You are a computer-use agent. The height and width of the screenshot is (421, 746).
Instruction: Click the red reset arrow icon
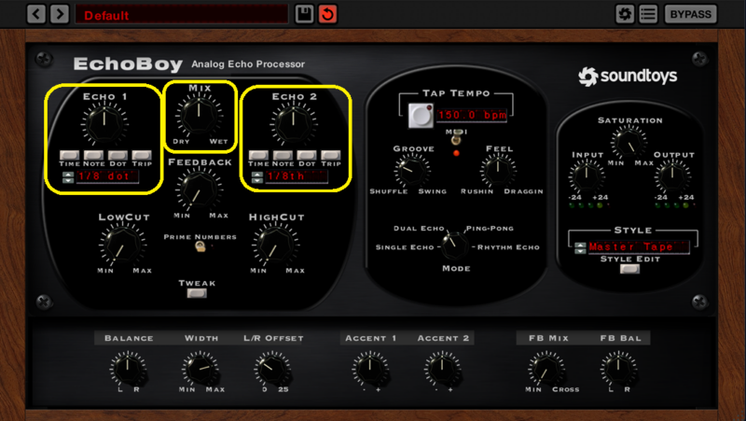coord(328,14)
